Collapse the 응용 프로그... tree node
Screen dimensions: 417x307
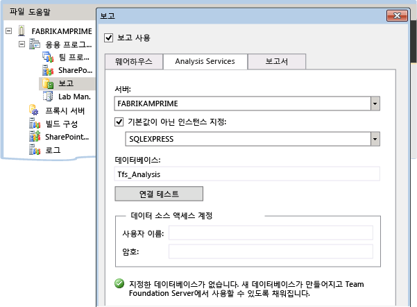coord(22,44)
